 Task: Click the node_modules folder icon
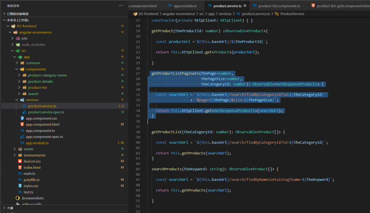[x=18, y=45]
